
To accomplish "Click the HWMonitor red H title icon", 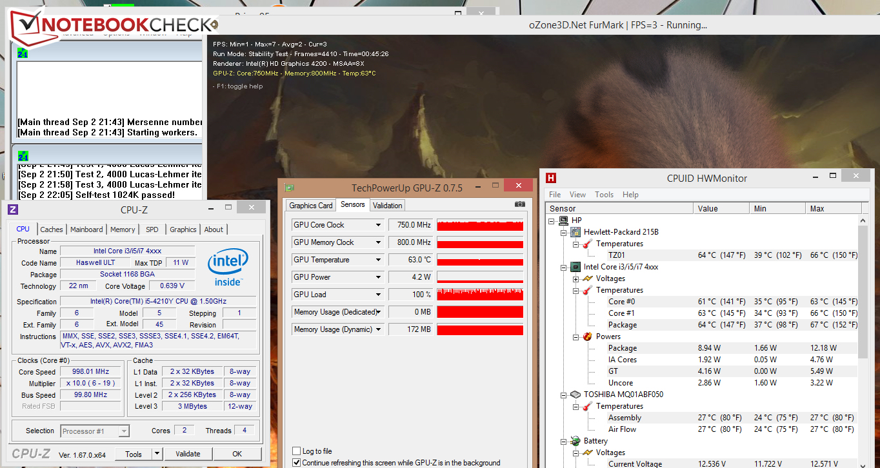I will pos(551,178).
